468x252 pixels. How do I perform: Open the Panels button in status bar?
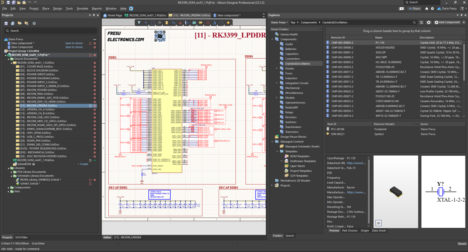462,244
